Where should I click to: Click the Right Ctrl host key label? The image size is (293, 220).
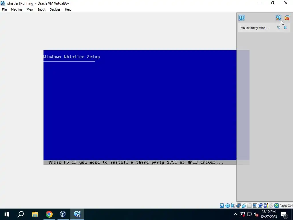click(x=286, y=206)
